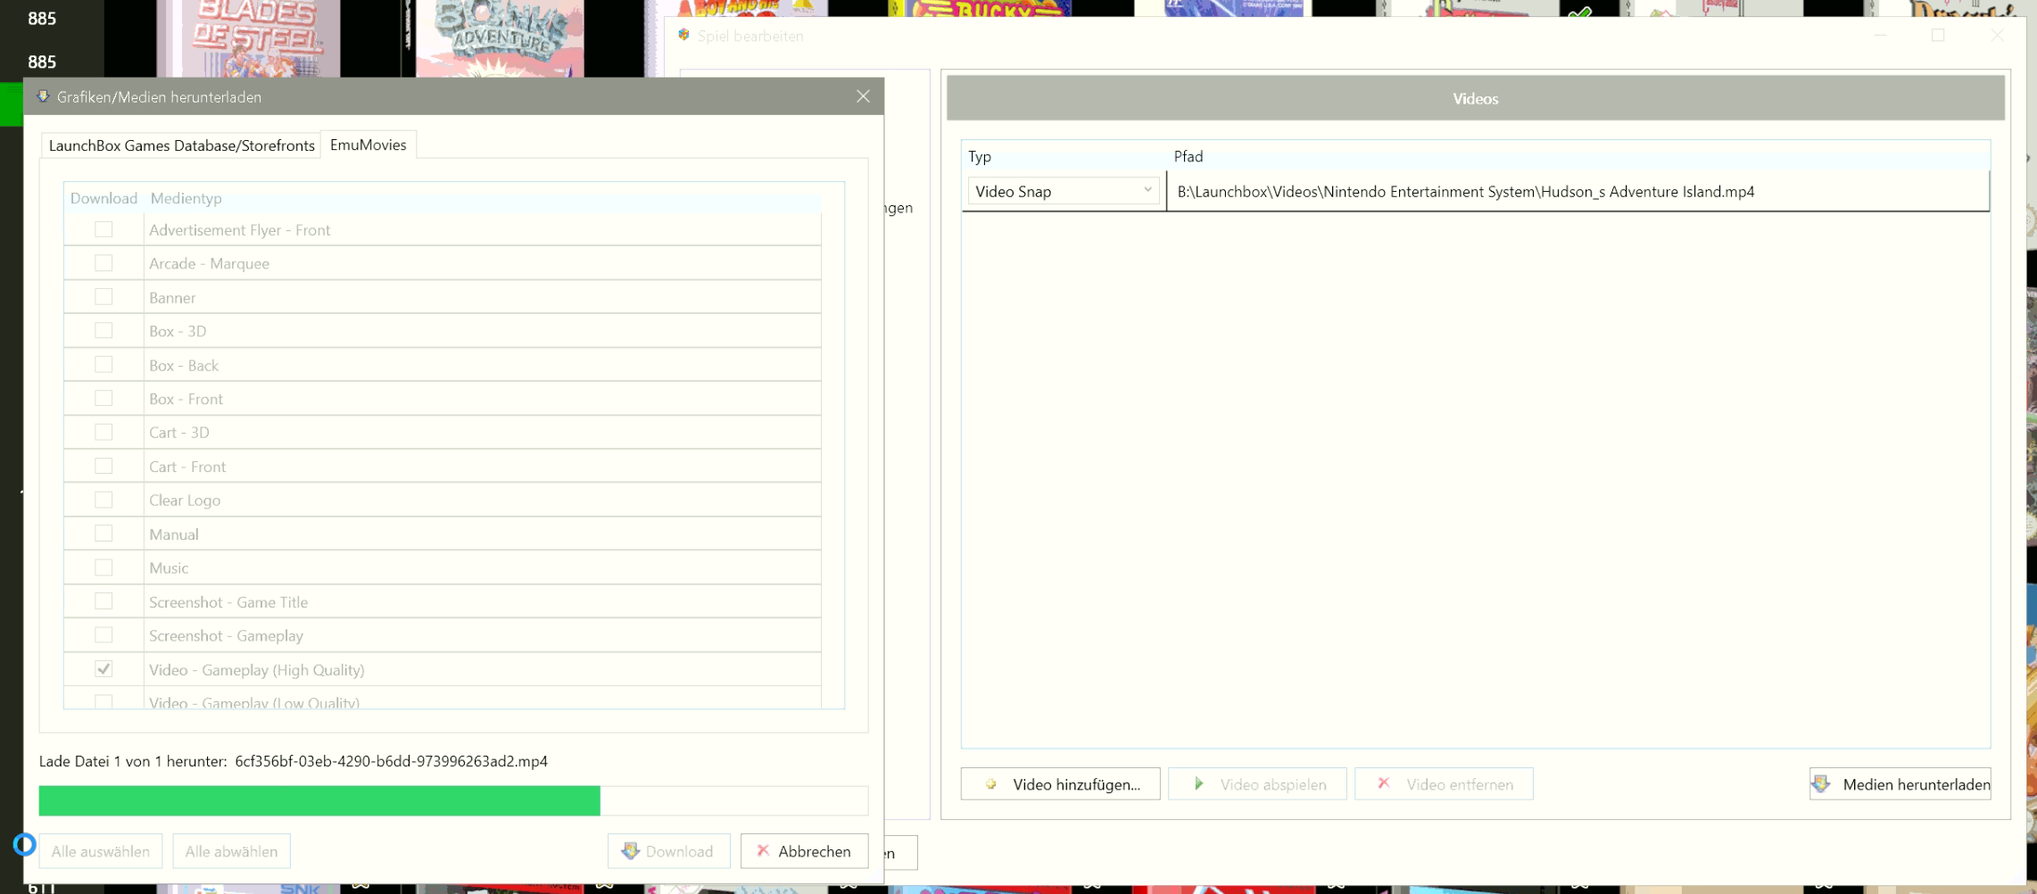Select the Clear Logo media type row text
The width and height of the screenshot is (2037, 894).
[x=185, y=501]
